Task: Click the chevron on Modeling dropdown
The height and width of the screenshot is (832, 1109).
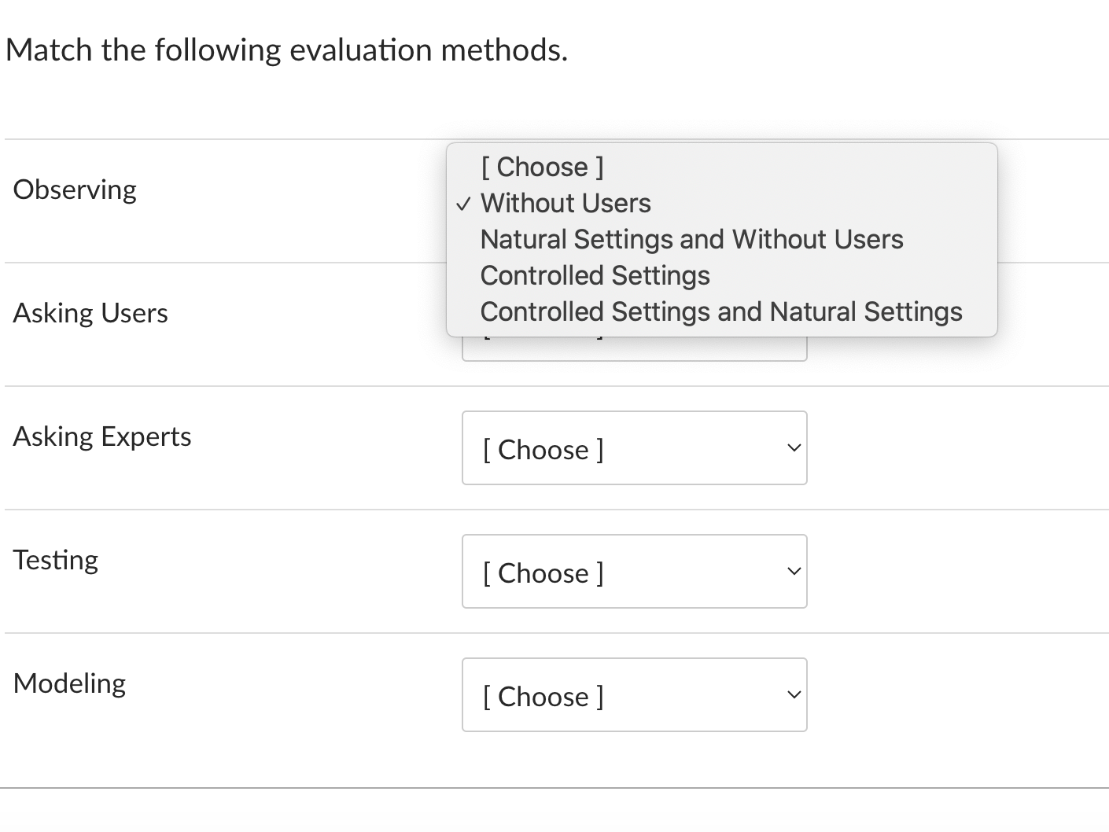Action: coord(793,694)
